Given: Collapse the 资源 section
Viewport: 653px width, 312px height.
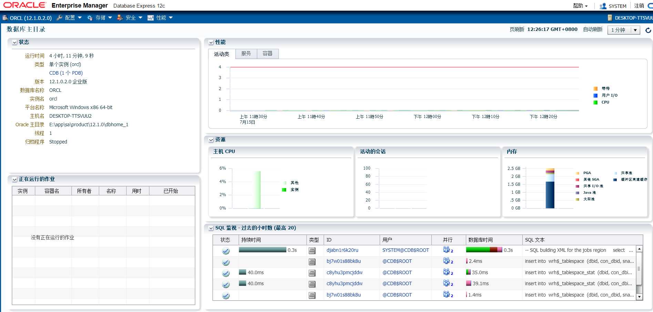Looking at the screenshot, I should [211, 140].
